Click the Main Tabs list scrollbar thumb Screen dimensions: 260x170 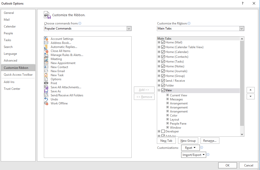tap(242, 83)
